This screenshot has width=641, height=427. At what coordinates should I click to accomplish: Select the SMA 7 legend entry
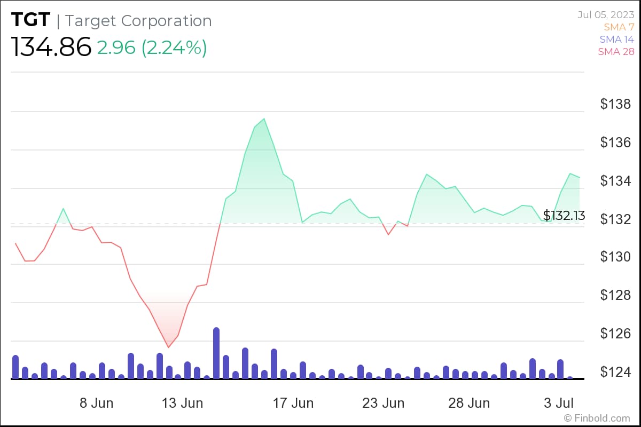(x=619, y=27)
